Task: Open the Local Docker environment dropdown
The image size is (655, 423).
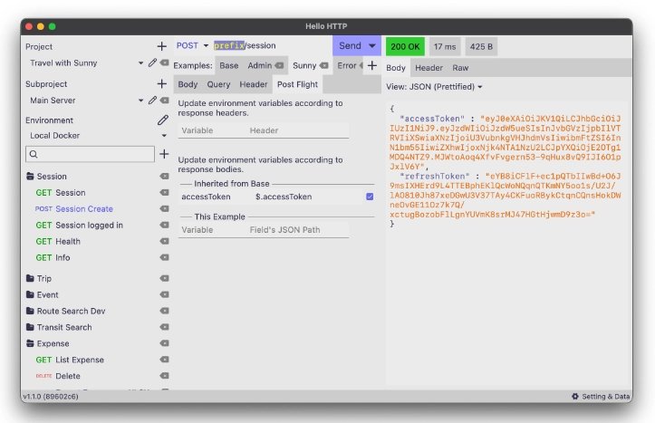Action: click(x=164, y=136)
